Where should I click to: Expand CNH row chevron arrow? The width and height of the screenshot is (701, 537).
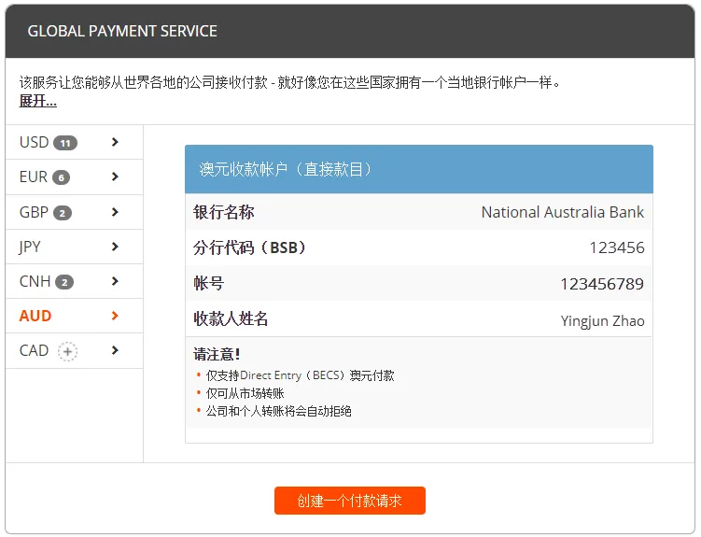pos(115,281)
